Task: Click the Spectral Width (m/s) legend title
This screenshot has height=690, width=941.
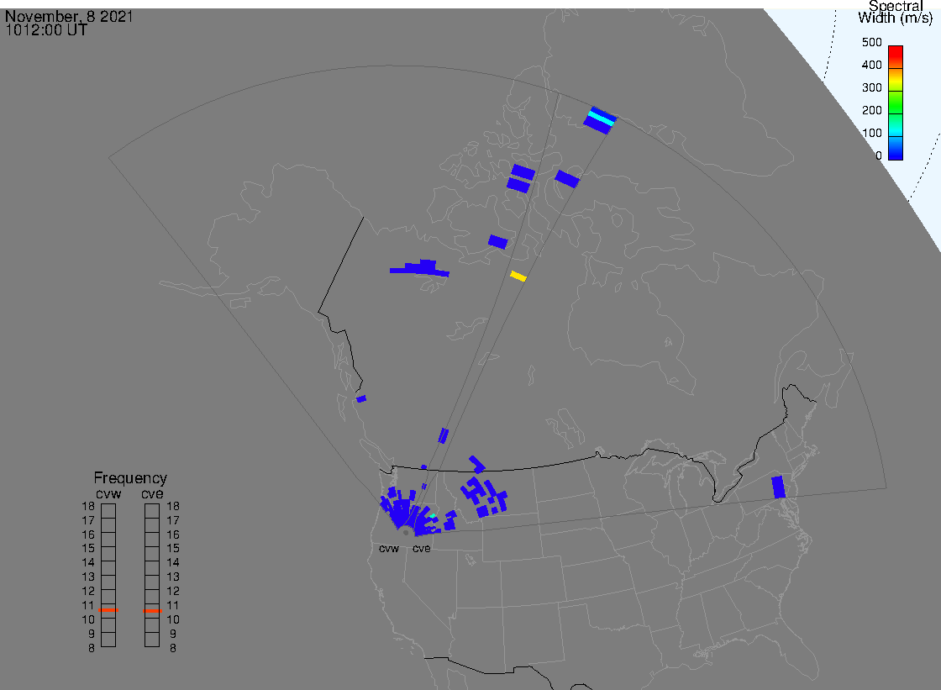Action: [x=895, y=12]
